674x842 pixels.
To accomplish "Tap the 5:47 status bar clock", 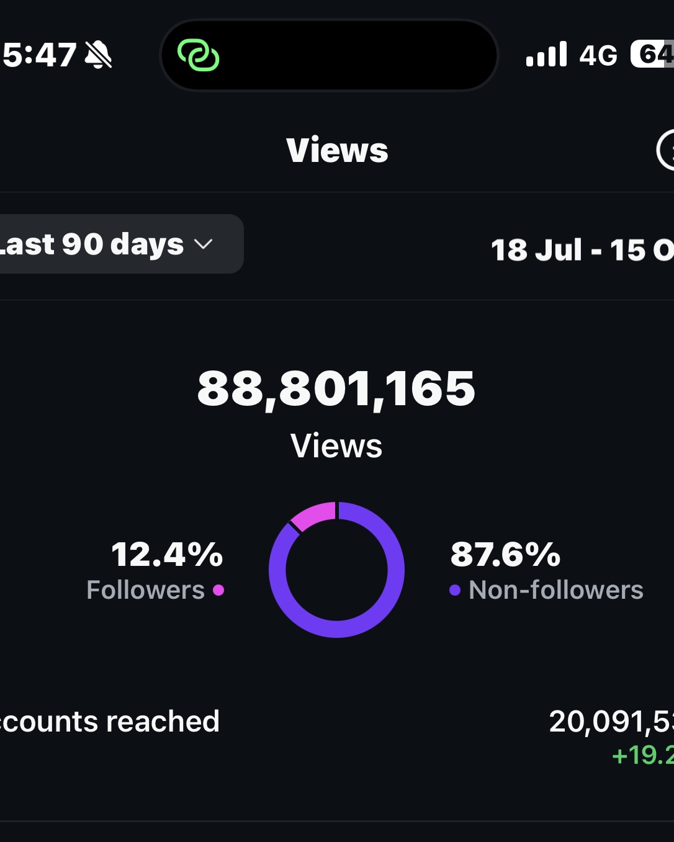I will pos(40,55).
